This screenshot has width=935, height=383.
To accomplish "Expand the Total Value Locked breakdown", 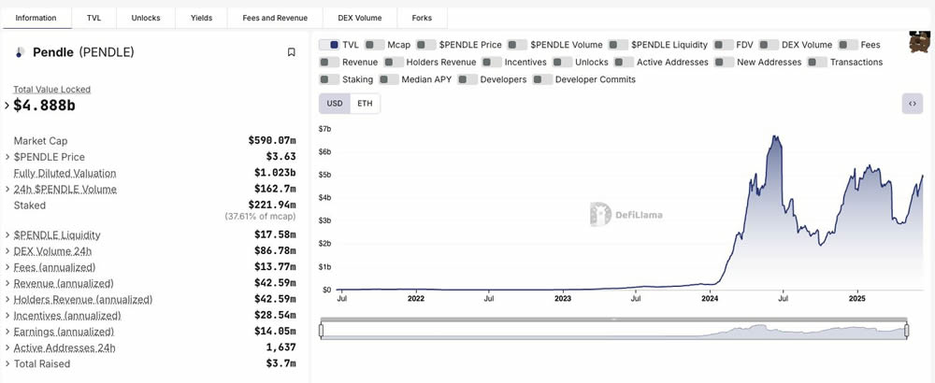I will 7,106.
